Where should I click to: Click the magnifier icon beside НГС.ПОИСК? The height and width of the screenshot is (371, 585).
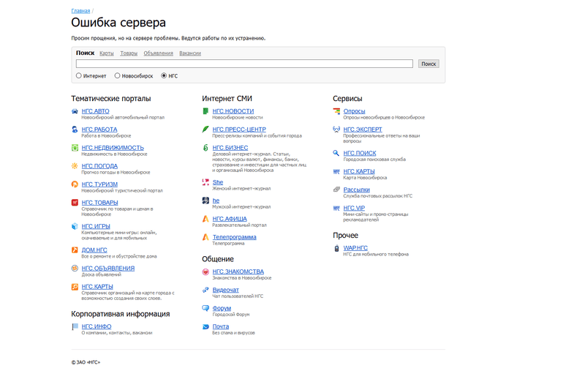(x=336, y=153)
